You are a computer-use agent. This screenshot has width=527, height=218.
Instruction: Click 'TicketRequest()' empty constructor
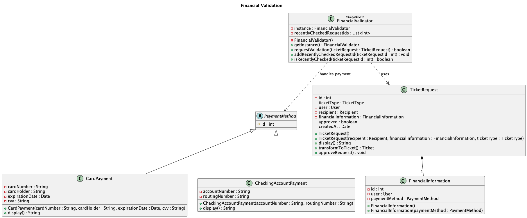(334, 133)
